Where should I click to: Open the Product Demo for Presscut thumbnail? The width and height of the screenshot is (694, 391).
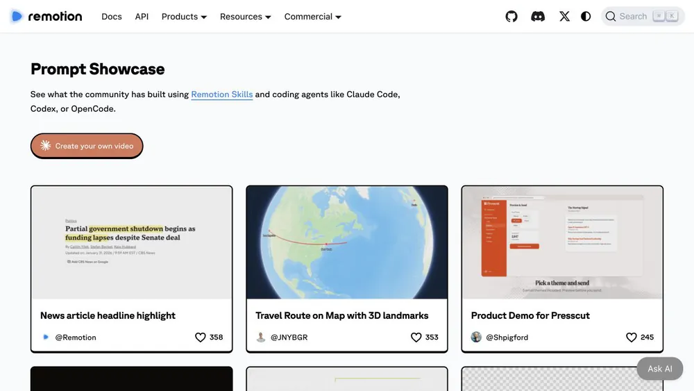click(562, 242)
